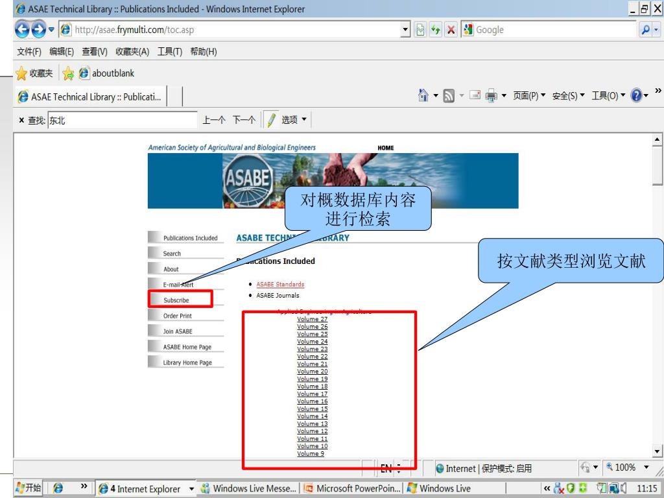Screen dimensions: 664x498
Task: Go back with the browser Back arrow
Action: [22, 30]
